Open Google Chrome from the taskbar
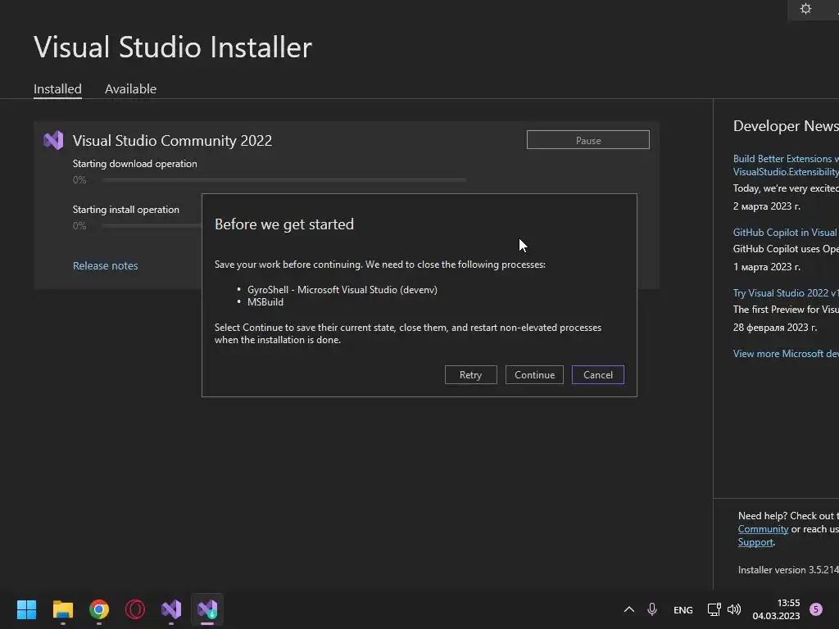Viewport: 839px width, 629px height. click(x=99, y=609)
